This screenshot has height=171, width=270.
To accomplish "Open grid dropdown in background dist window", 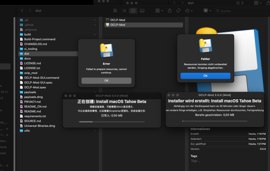I will click(x=258, y=3).
